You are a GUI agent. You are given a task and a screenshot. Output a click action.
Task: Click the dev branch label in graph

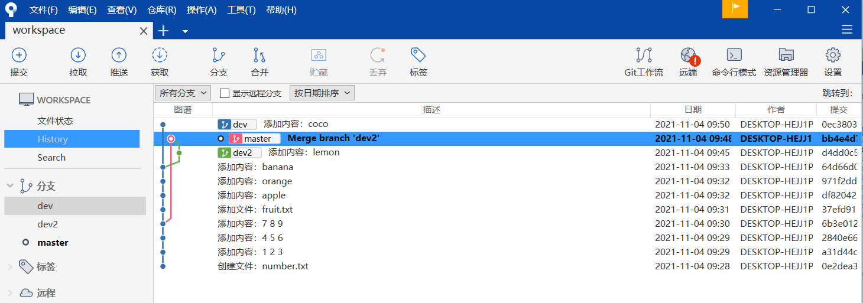click(x=237, y=125)
